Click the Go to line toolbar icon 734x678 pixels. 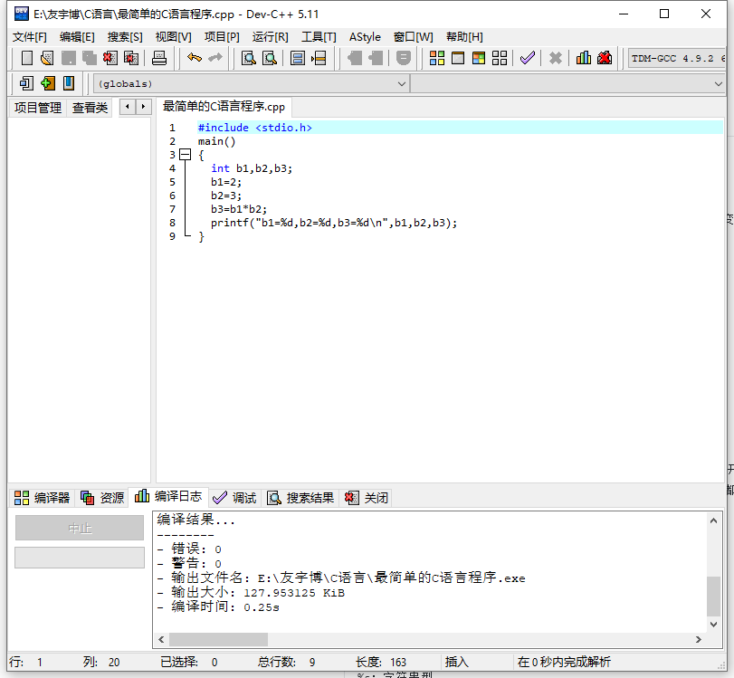coord(319,58)
